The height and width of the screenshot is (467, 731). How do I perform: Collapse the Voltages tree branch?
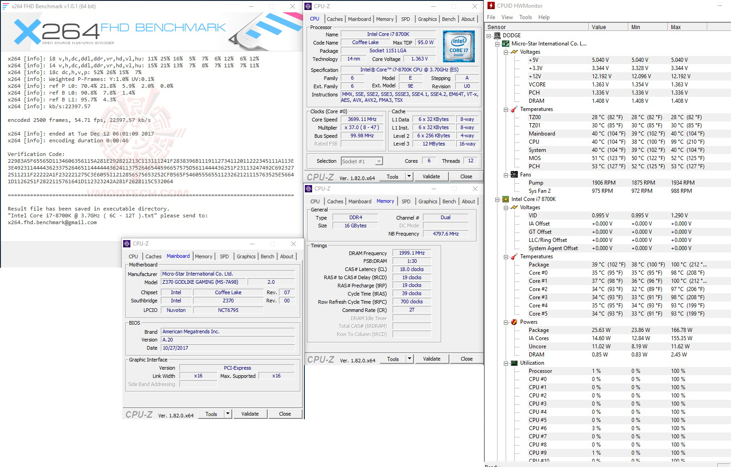506,51
